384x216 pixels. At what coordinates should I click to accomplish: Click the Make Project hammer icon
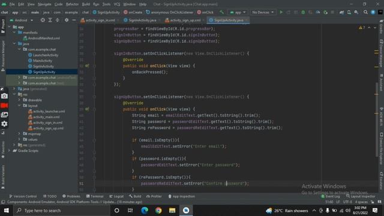pos(221,12)
